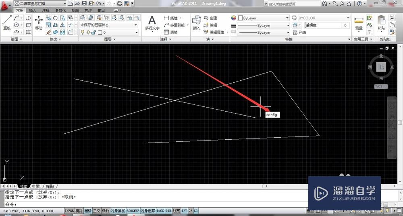Click the 编辑属性 edit attributes button
The image size is (403, 216).
[214, 32]
